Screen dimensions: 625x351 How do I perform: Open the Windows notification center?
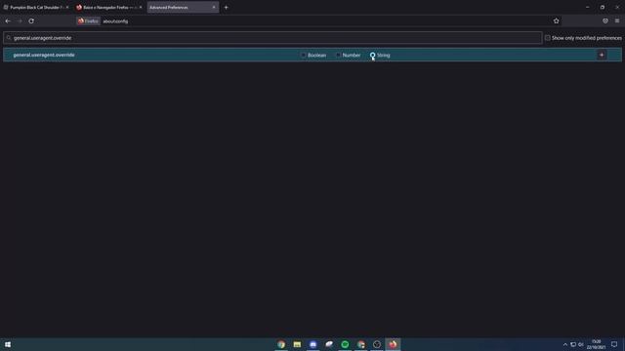tap(614, 344)
